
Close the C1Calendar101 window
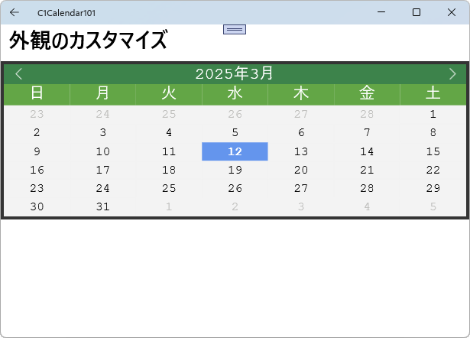tap(451, 12)
